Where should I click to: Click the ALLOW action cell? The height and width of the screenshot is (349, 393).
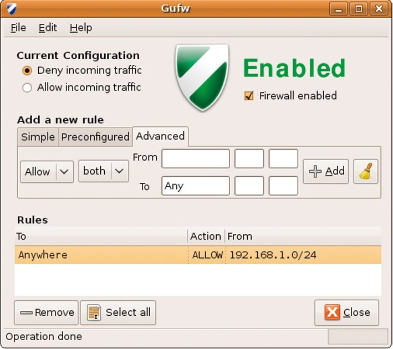(207, 255)
